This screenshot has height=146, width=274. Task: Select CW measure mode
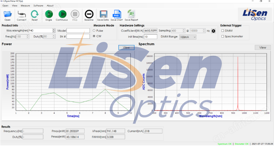pos(94,36)
